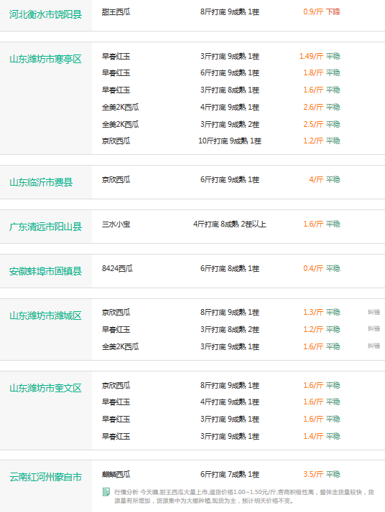The width and height of the screenshot is (385, 512).
Task: Select 甜王西瓜 variety in 饶阳县 row
Action: click(116, 12)
